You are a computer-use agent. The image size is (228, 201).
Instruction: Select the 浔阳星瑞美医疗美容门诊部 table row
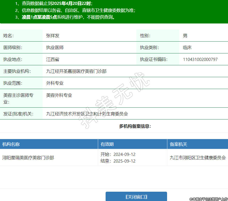pyautogui.click(x=28, y=158)
